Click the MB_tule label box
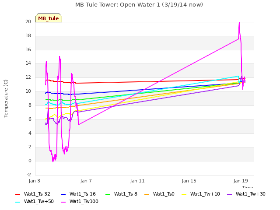The image size is (280, 210). tap(49, 18)
